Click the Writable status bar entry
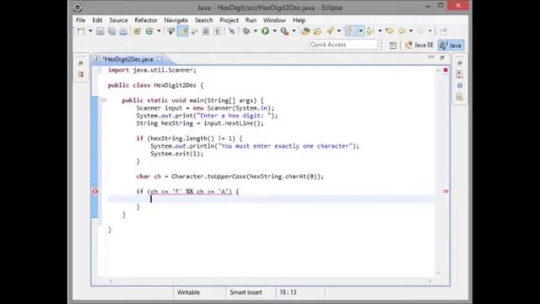The height and width of the screenshot is (304, 540). 188,292
